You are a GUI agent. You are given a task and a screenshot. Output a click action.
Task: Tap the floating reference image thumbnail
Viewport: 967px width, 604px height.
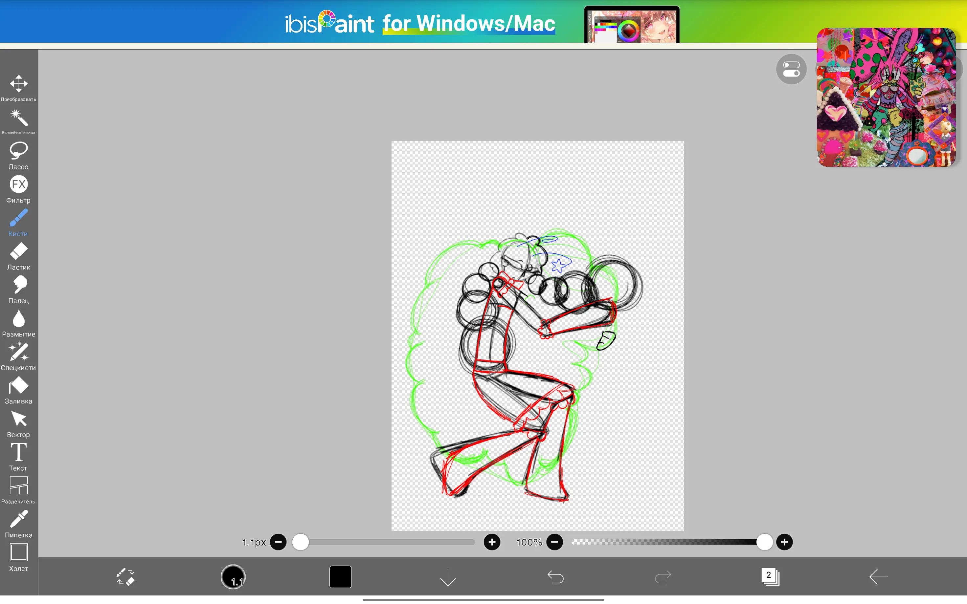point(886,97)
